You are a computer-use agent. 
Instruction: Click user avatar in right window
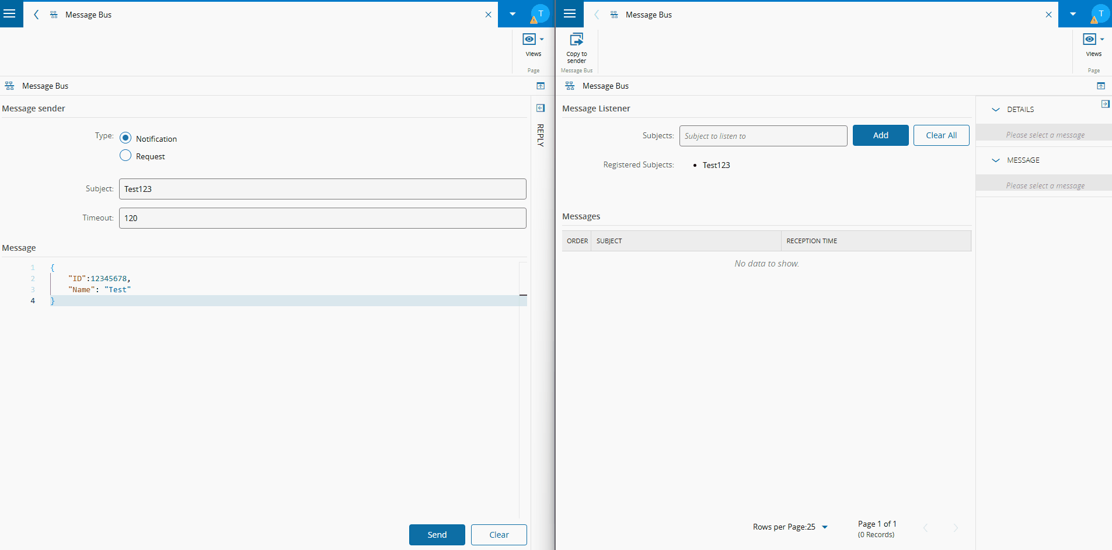click(x=1100, y=14)
